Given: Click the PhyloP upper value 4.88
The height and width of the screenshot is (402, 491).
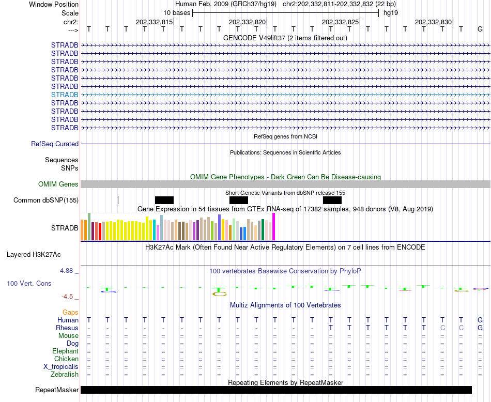Looking at the screenshot, I should pos(66,271).
